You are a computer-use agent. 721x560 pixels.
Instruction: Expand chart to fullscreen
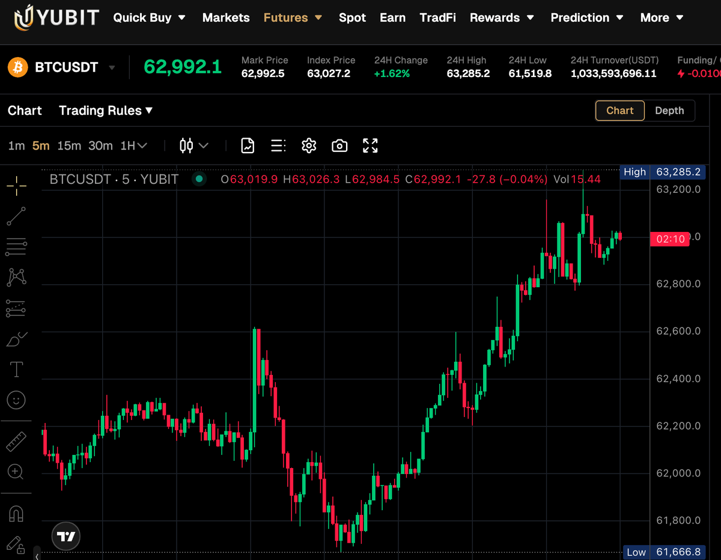370,145
